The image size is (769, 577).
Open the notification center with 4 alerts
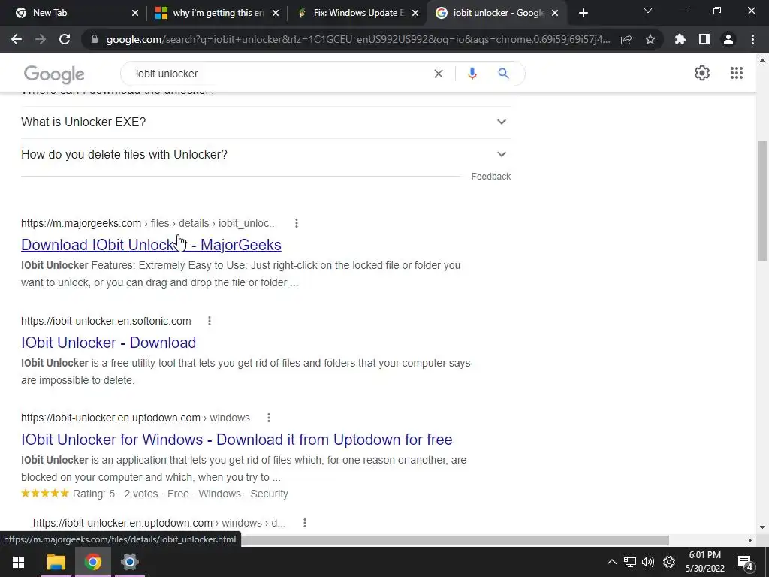[746, 563]
